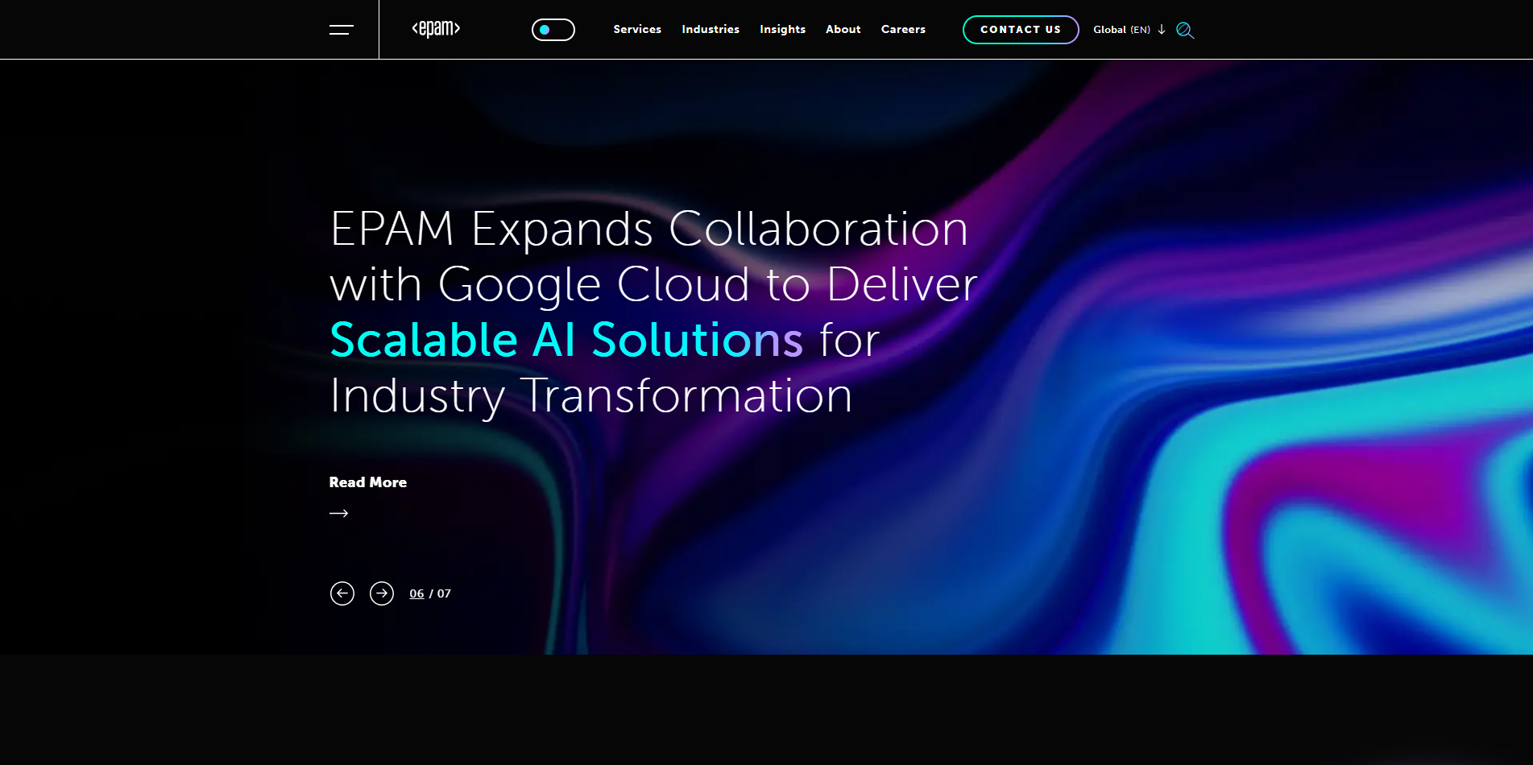Screen dimensions: 1533x765
Task: Advance to the next slide
Action: (x=382, y=593)
